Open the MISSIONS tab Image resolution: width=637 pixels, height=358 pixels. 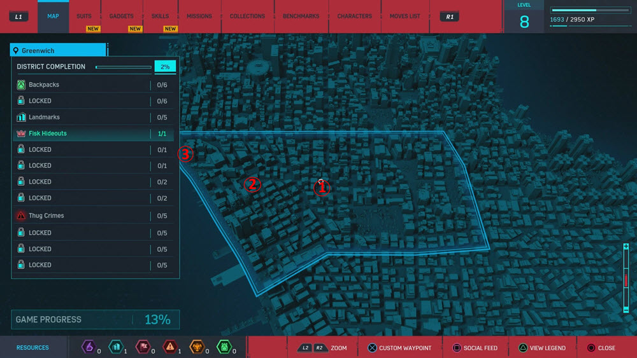coord(199,17)
